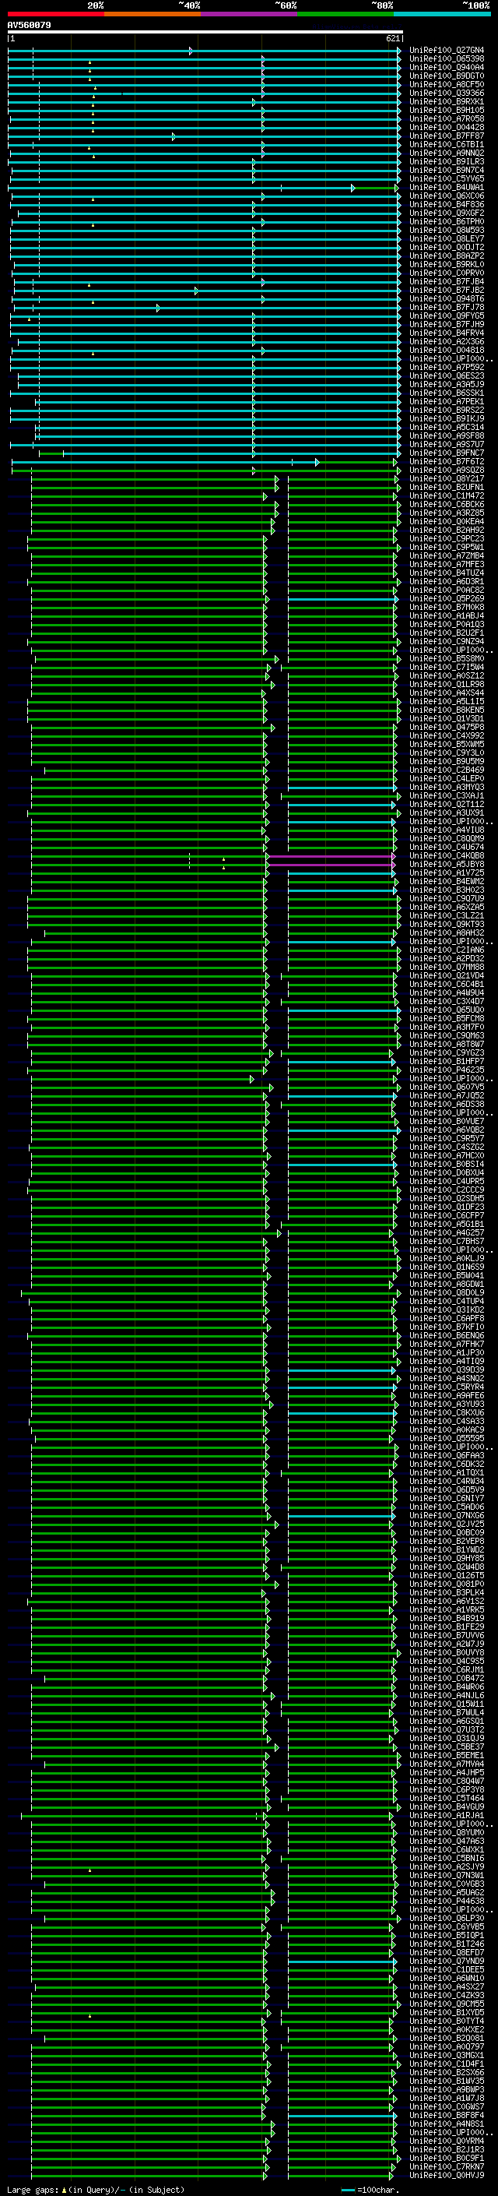Select hit label UniRef100_Q0KEA4
The height and width of the screenshot is (2196, 498).
coord(447,522)
